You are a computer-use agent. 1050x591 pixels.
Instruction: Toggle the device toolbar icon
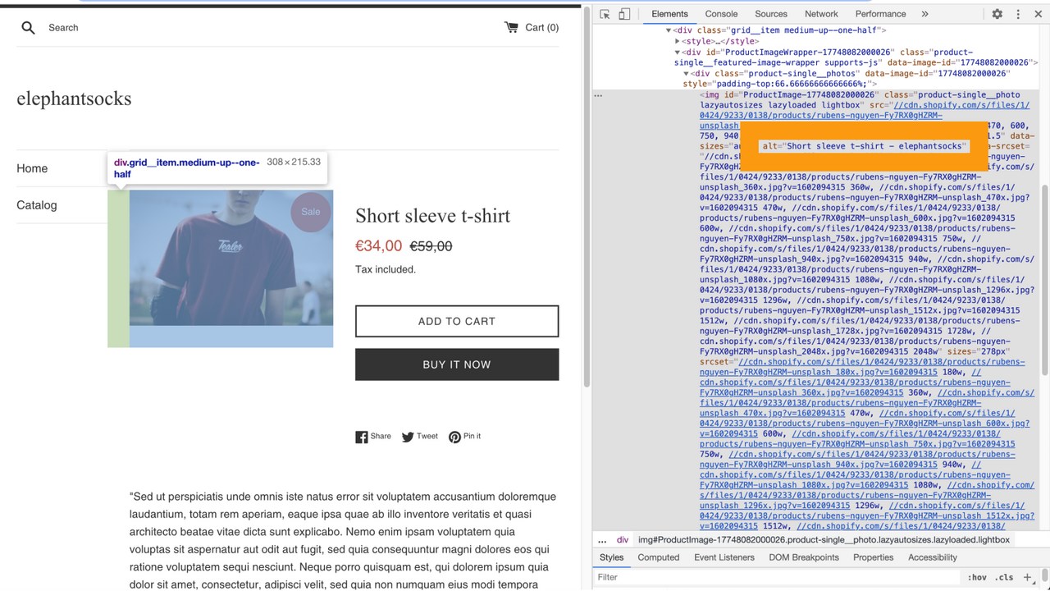(623, 14)
